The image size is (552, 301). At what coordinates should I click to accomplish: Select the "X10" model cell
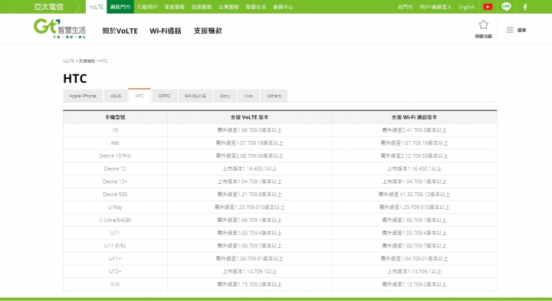(115, 284)
